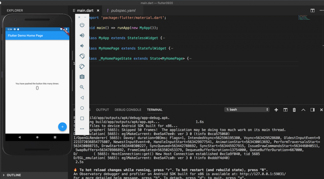Image resolution: width=324 pixels, height=179 pixels.
Task: Move panel position with side panel icon
Action: 312,110
